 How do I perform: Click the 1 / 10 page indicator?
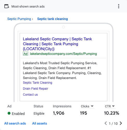click(113, 123)
